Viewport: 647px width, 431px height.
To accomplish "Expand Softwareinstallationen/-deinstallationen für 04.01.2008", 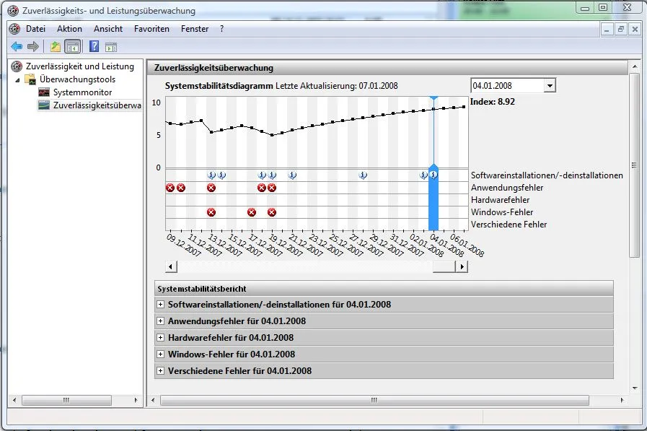I will [x=161, y=304].
